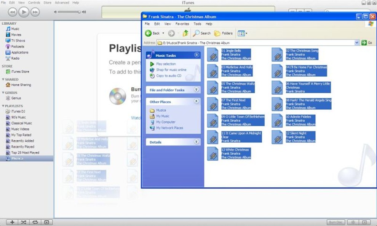
Task: Collapse the Music Tasks panel
Action: [196, 55]
